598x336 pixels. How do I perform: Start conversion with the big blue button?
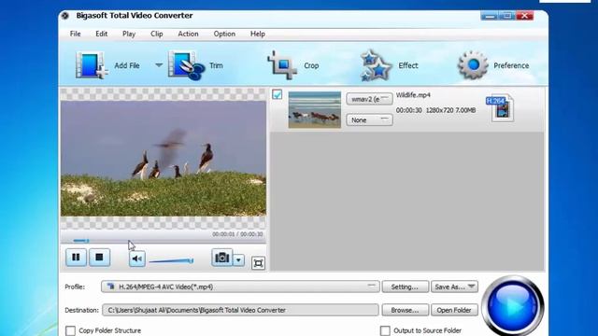513,305
